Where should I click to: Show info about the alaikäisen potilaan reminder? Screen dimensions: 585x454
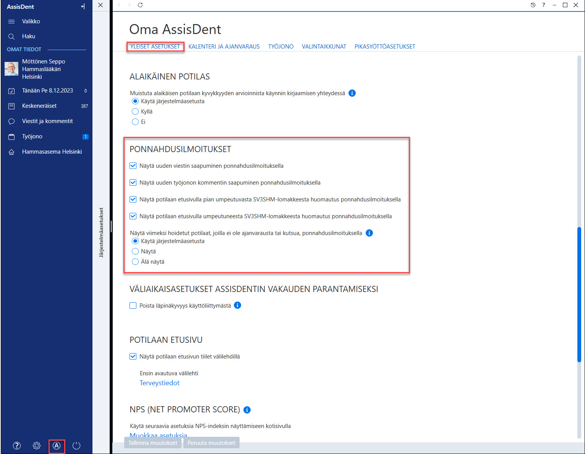point(352,93)
